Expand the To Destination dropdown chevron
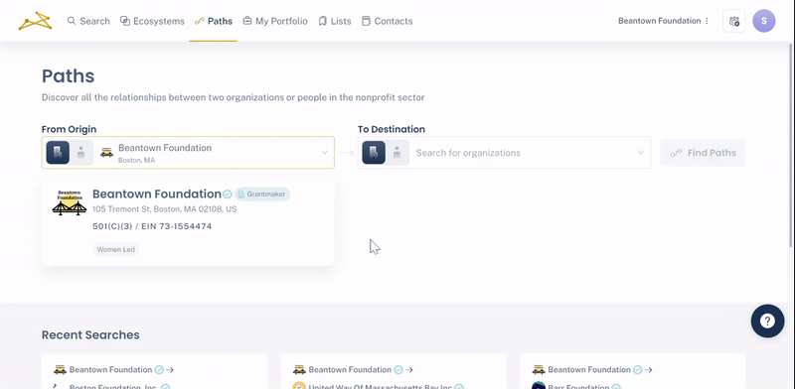795x389 pixels. click(640, 153)
